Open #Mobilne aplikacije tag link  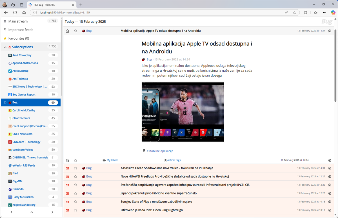tap(160, 151)
